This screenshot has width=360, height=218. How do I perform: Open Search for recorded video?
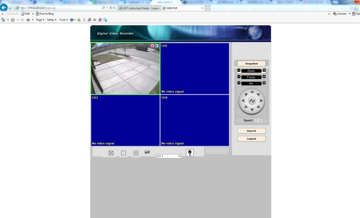[251, 130]
